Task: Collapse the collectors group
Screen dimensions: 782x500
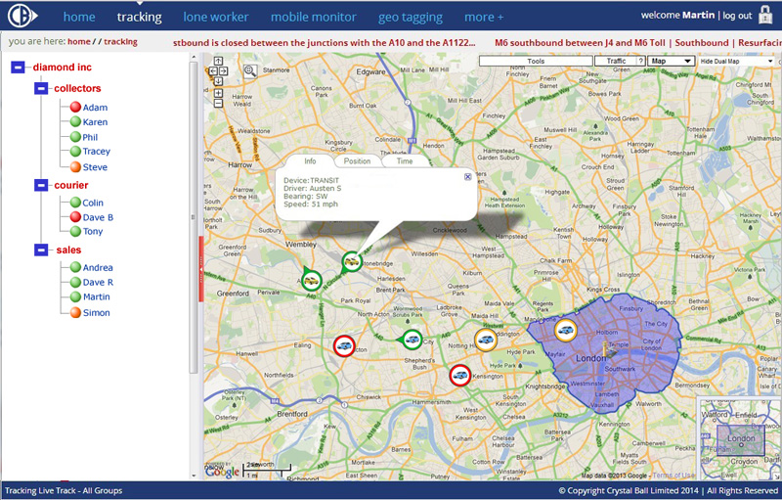Action: pos(41,88)
